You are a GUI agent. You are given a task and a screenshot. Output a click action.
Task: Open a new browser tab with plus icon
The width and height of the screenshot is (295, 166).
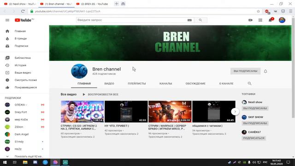117,4
